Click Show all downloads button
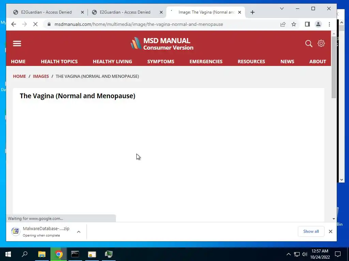The height and width of the screenshot is (261, 349). tap(311, 231)
